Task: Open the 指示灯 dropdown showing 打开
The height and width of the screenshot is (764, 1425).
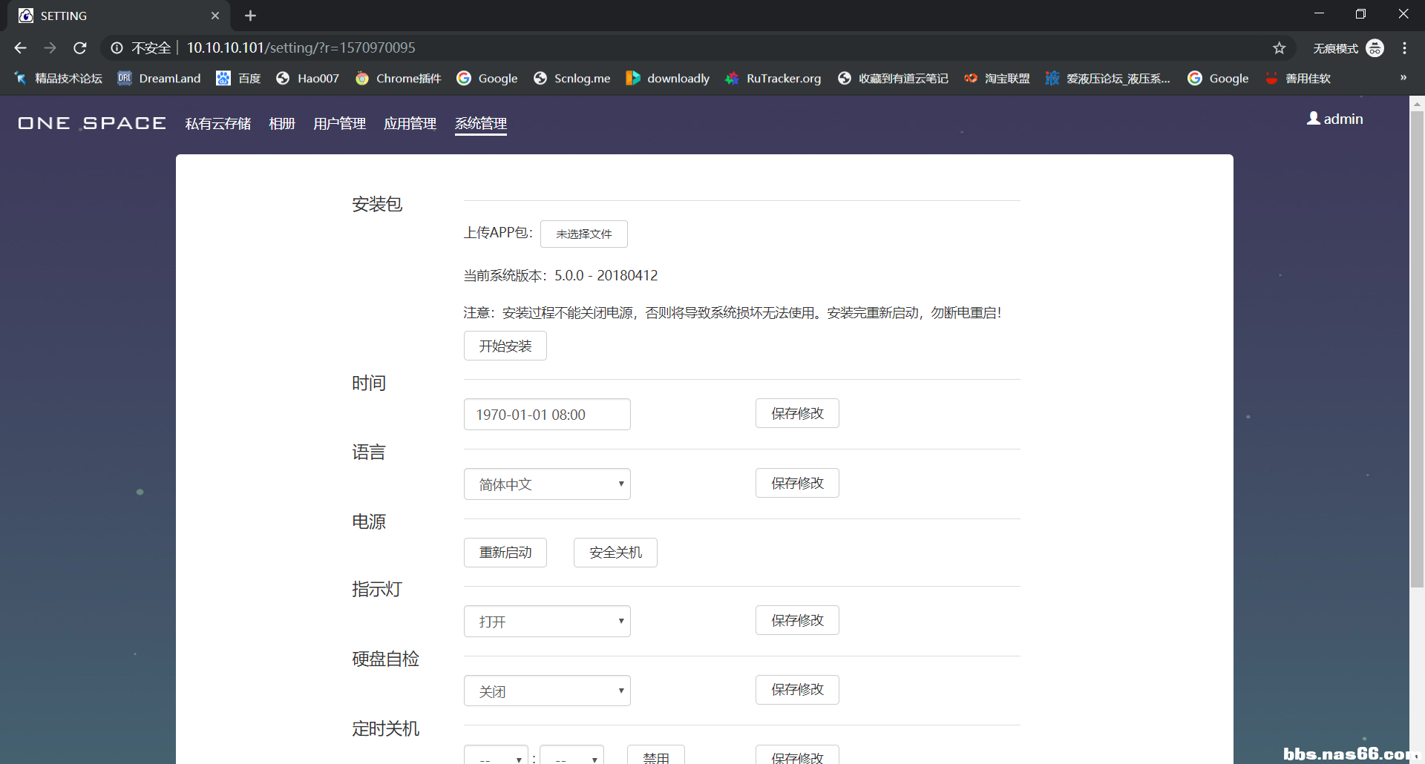Action: (x=547, y=622)
